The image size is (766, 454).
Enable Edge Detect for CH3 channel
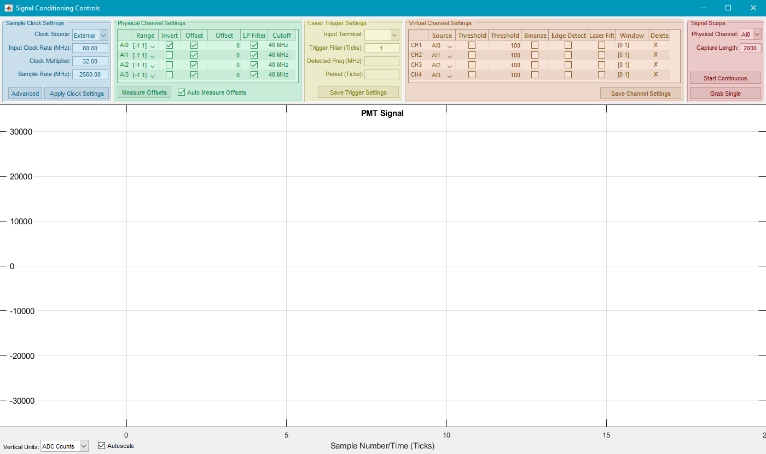[x=568, y=65]
